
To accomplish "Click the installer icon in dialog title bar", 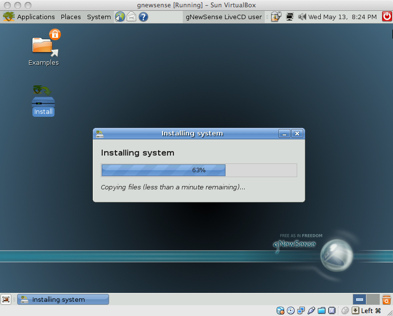I will pyautogui.click(x=100, y=134).
